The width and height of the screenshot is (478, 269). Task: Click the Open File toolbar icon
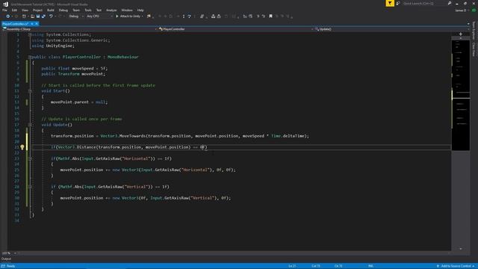pyautogui.click(x=32, y=16)
